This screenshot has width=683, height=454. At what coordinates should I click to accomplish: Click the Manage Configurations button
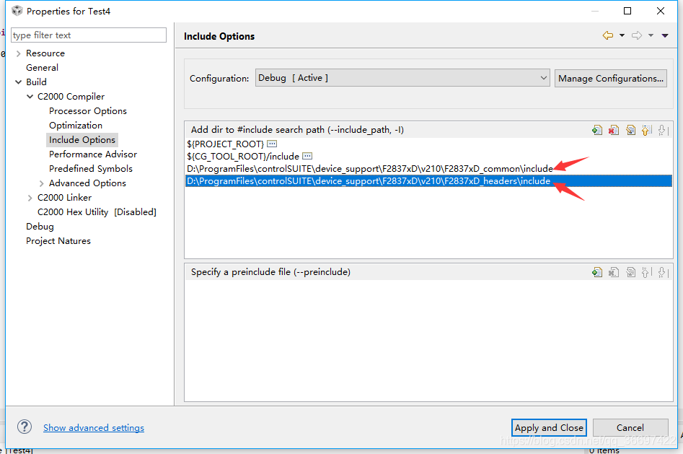click(x=611, y=79)
